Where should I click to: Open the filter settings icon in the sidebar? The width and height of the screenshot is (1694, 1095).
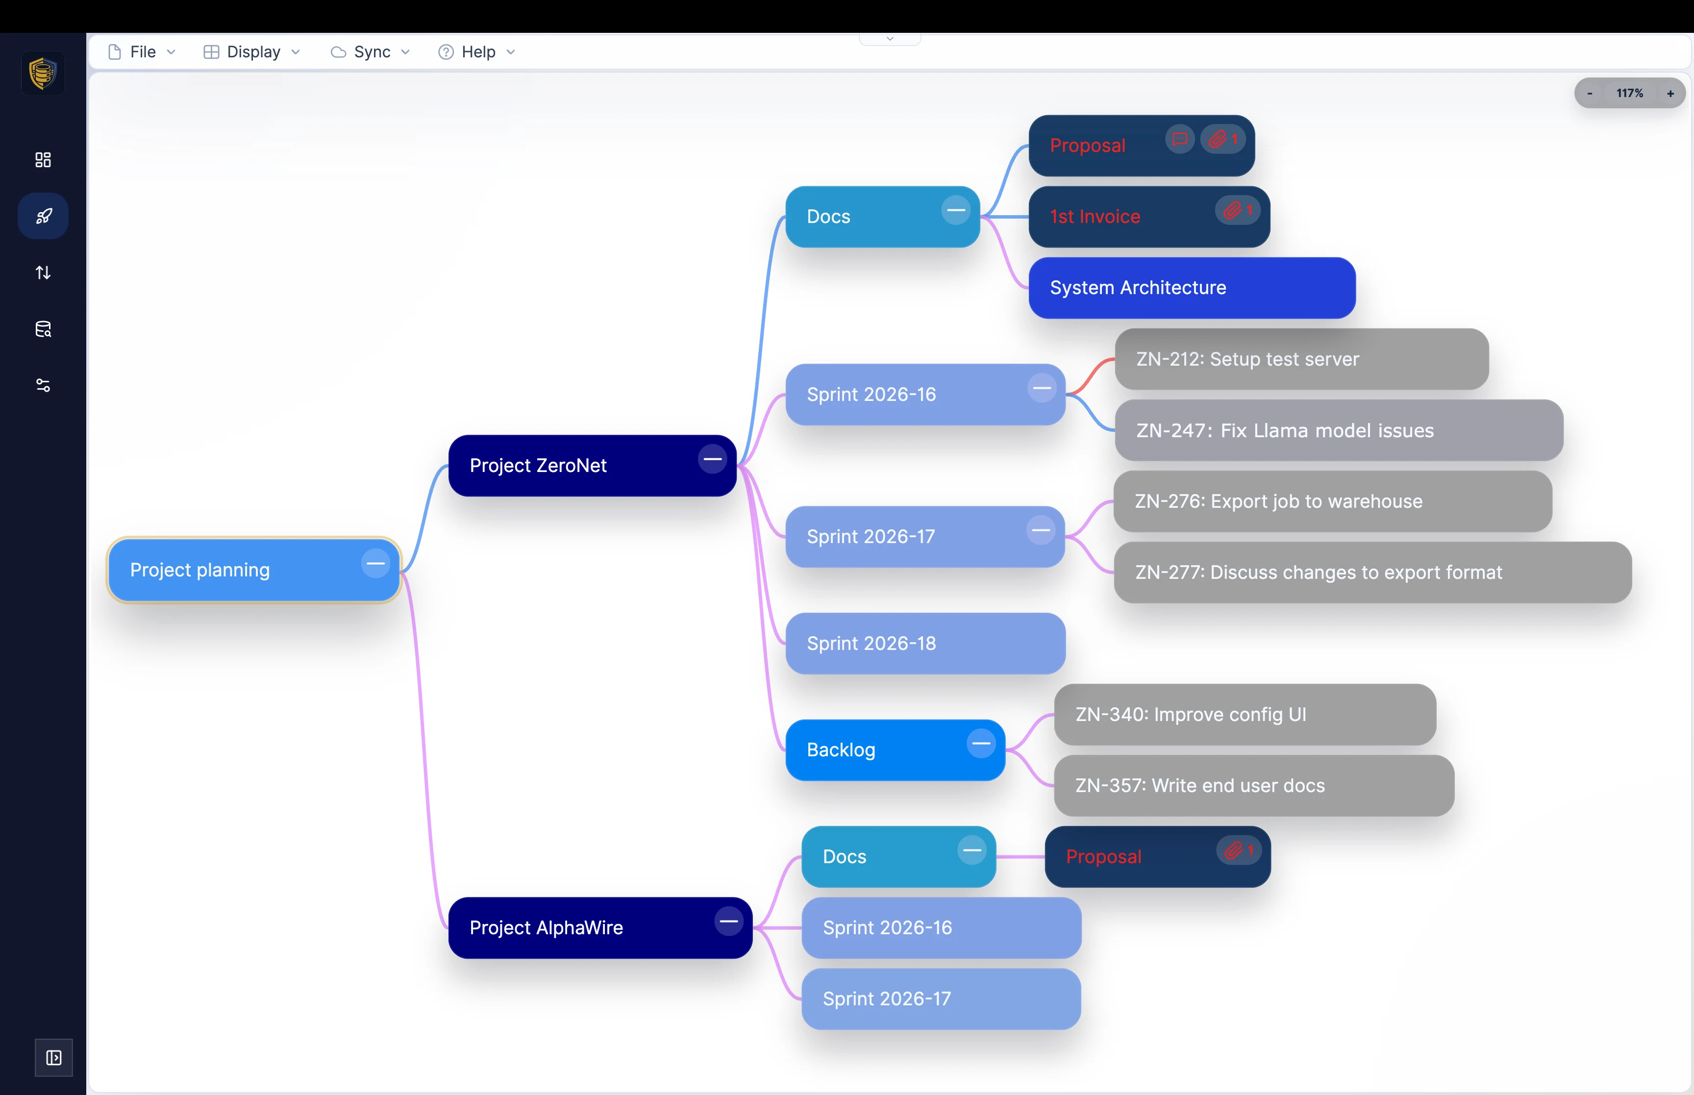tap(43, 385)
